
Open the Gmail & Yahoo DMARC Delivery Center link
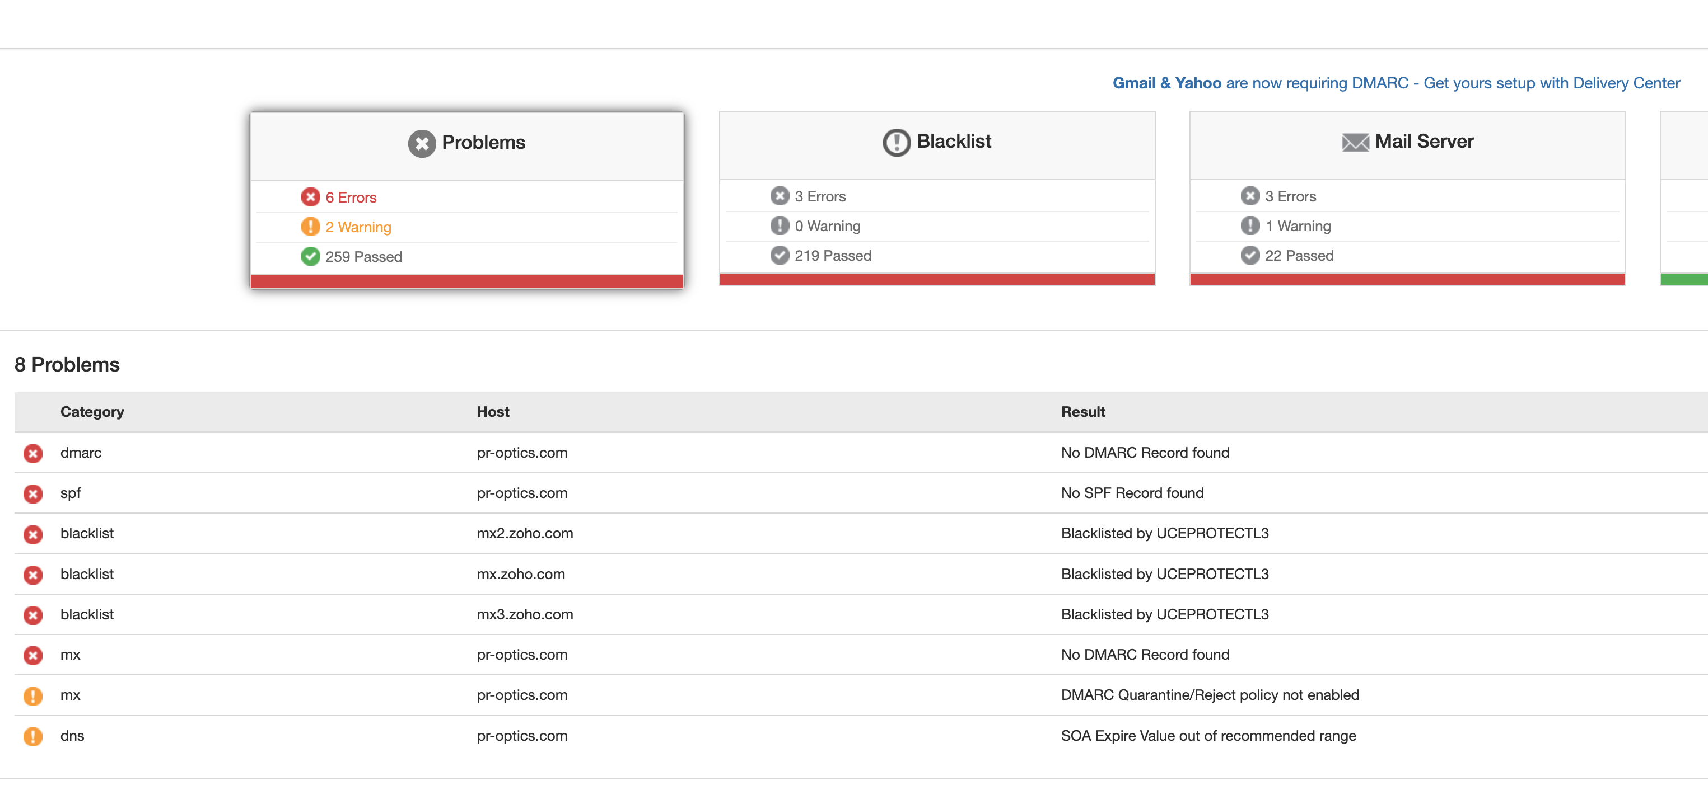click(1396, 83)
